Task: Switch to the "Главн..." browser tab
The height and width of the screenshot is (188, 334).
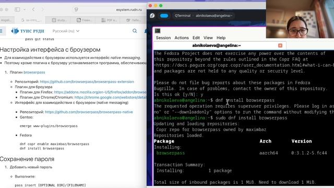Action: coord(85,20)
